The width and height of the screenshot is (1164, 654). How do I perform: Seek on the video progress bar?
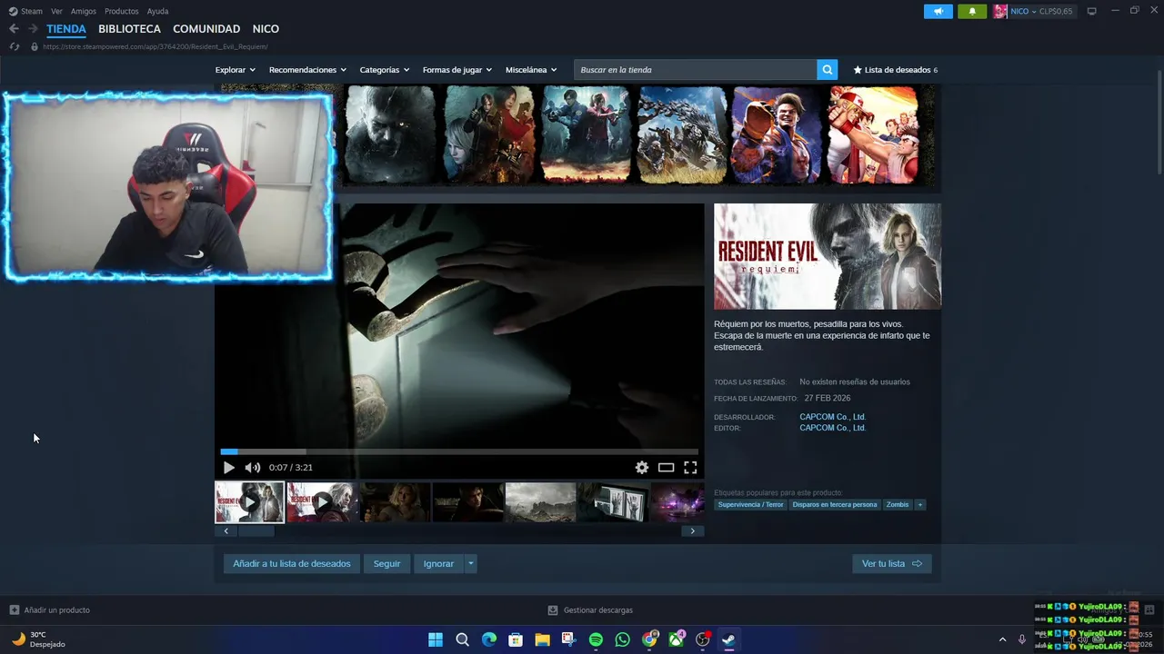click(x=459, y=451)
